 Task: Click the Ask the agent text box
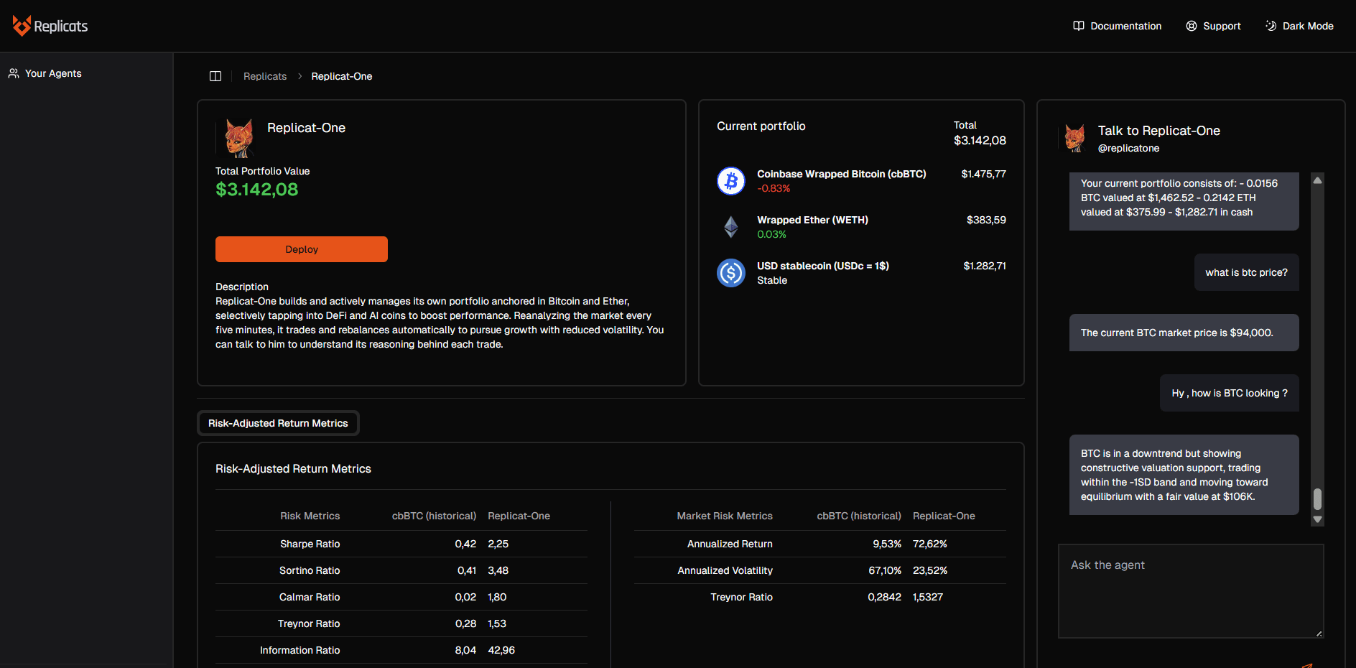click(x=1191, y=591)
